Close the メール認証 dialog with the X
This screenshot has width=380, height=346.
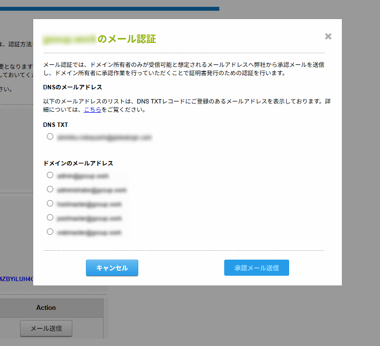[x=328, y=37]
